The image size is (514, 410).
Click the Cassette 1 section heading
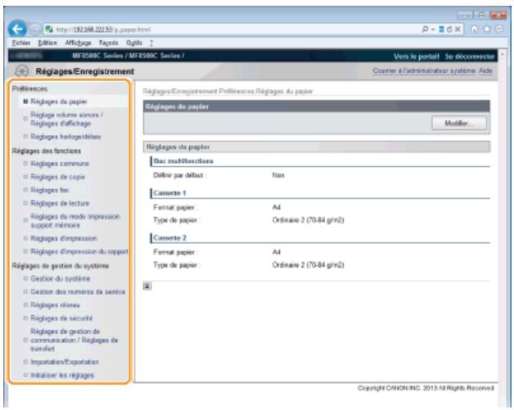169,193
